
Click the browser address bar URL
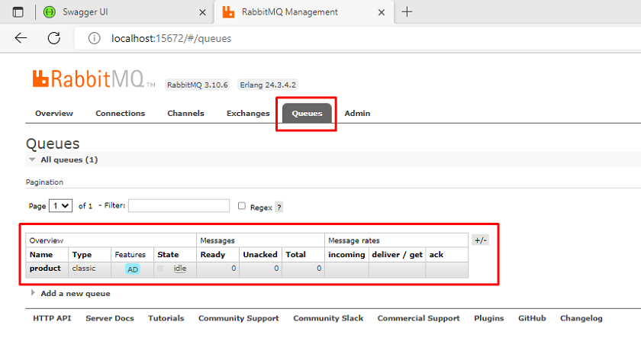171,38
